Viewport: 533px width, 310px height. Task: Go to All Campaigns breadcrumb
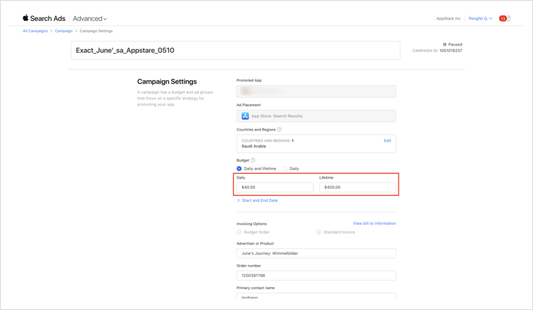coord(35,31)
